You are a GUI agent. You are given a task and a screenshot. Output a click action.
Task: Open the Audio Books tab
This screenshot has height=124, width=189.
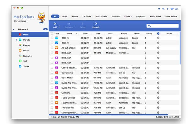pyautogui.click(x=155, y=16)
